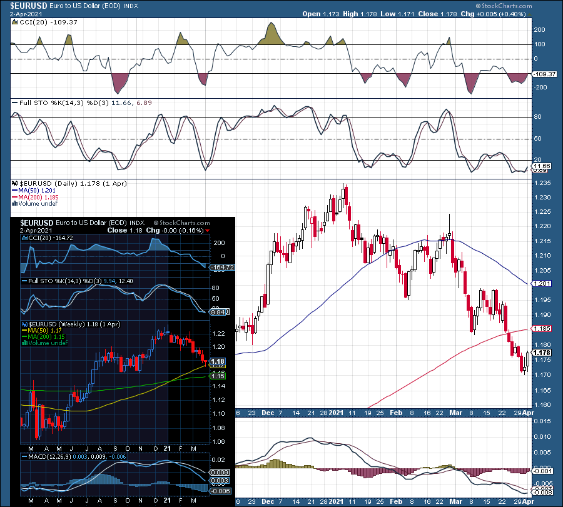Click the '$EURUSD (Weekly) 1.18 (1 Apr)' legend
The height and width of the screenshot is (507, 563).
pyautogui.click(x=74, y=324)
